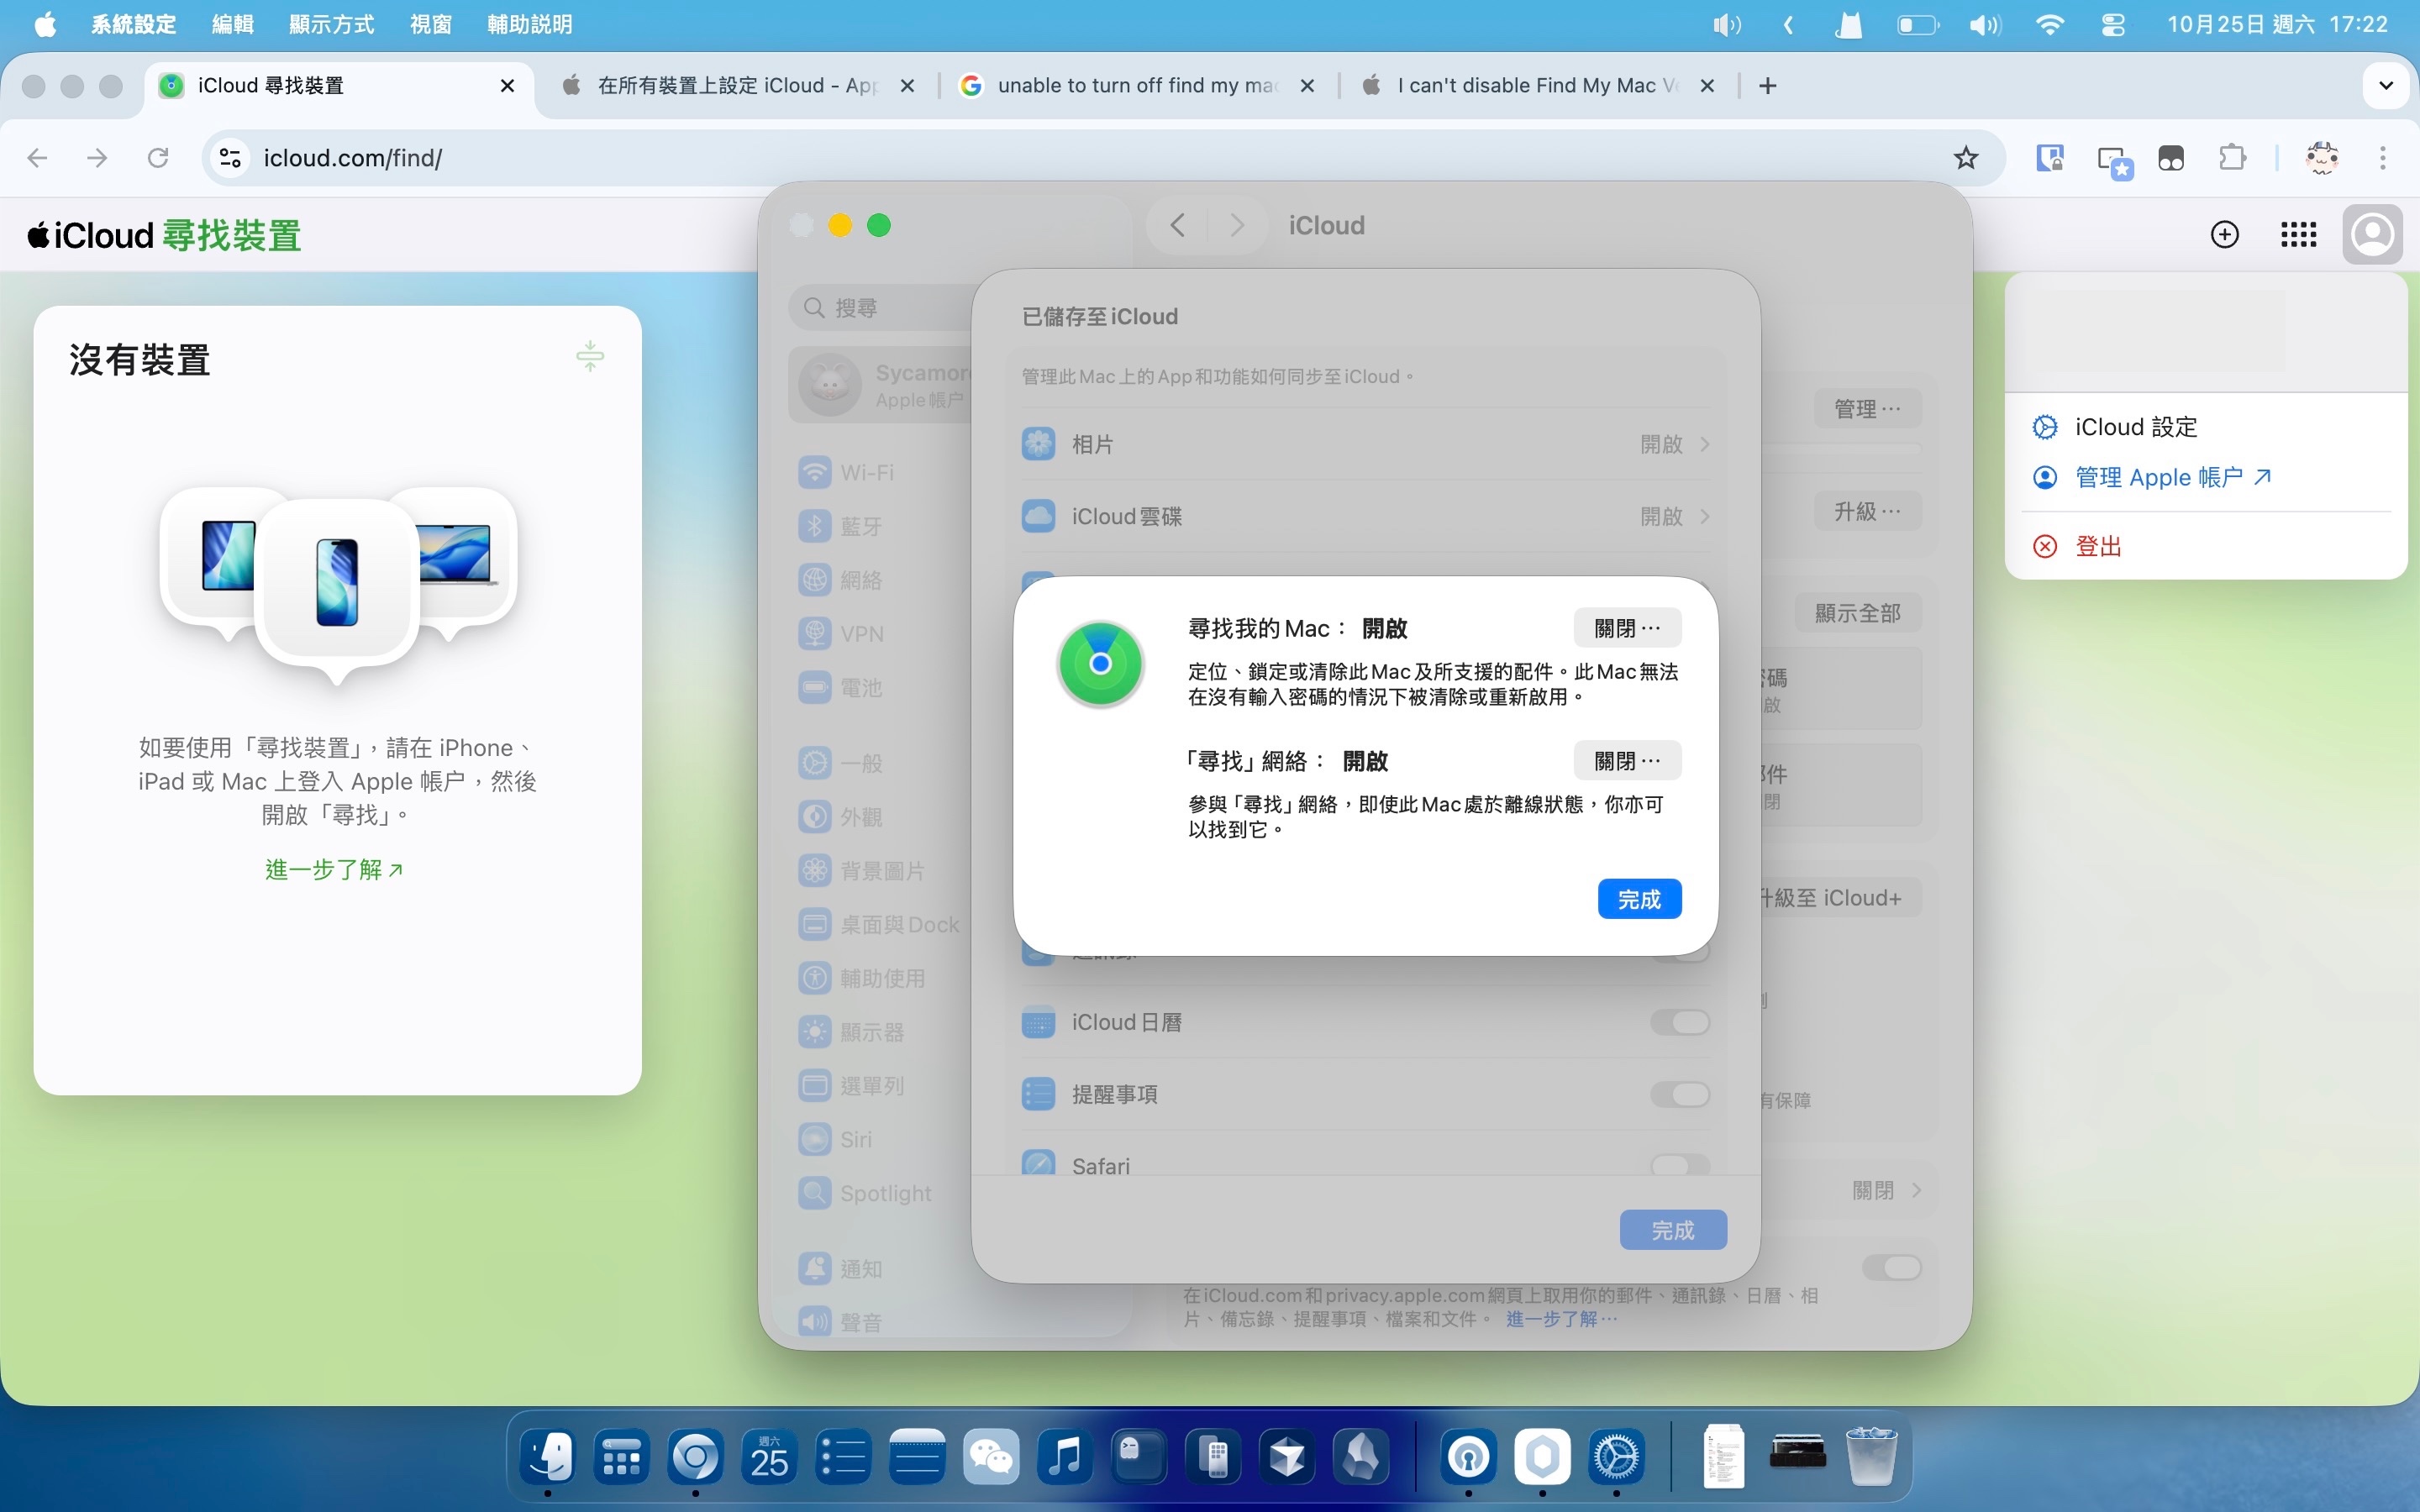Screen dimensions: 2420x1512
Task: Expand the Chrome tab search chevron
Action: pyautogui.click(x=2385, y=86)
